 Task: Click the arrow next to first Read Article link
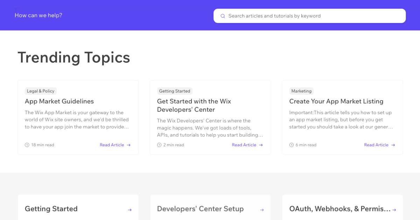(129, 145)
